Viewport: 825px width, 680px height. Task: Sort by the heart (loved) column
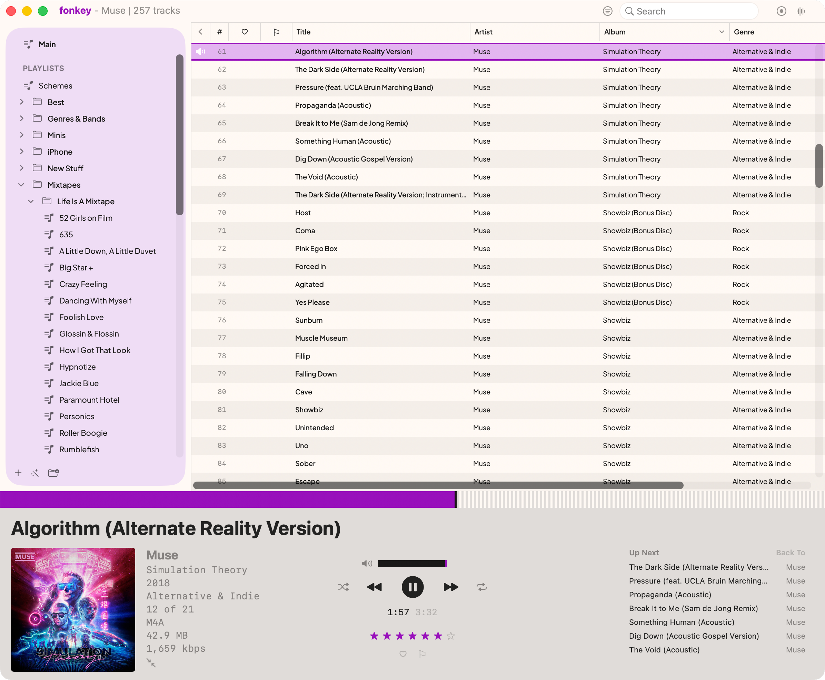(244, 32)
